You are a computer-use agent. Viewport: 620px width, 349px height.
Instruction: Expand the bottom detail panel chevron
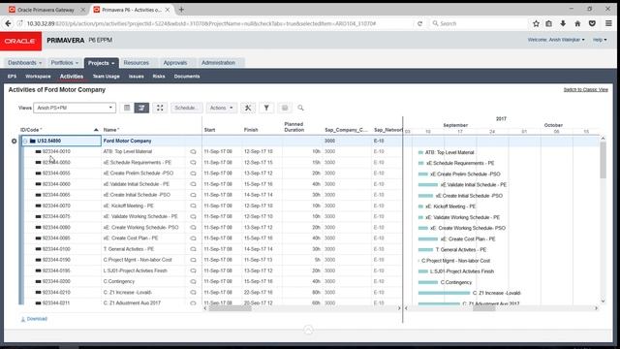point(308,330)
